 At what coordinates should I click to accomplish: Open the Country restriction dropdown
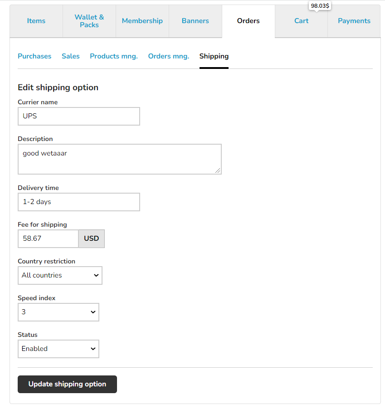[60, 275]
